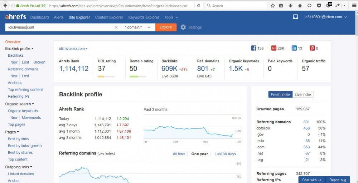Open Keywords Explorer in the top menu
Viewport: 358px width, 183px height.
click(x=144, y=17)
